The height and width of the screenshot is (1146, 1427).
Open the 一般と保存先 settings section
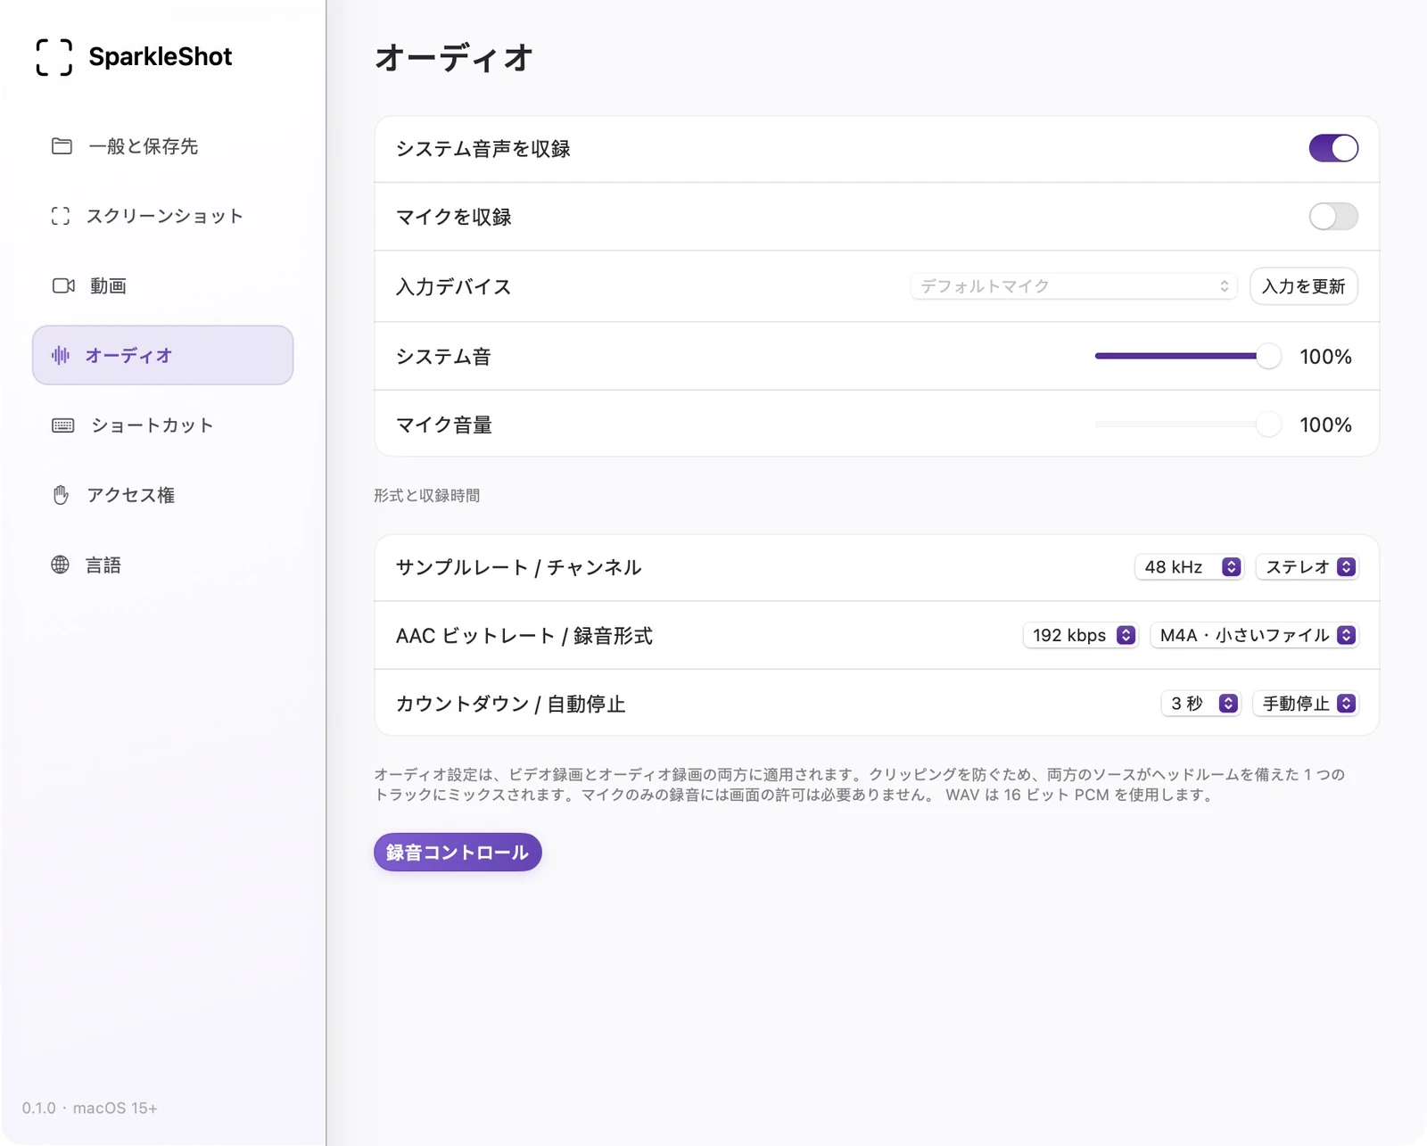pyautogui.click(x=162, y=146)
